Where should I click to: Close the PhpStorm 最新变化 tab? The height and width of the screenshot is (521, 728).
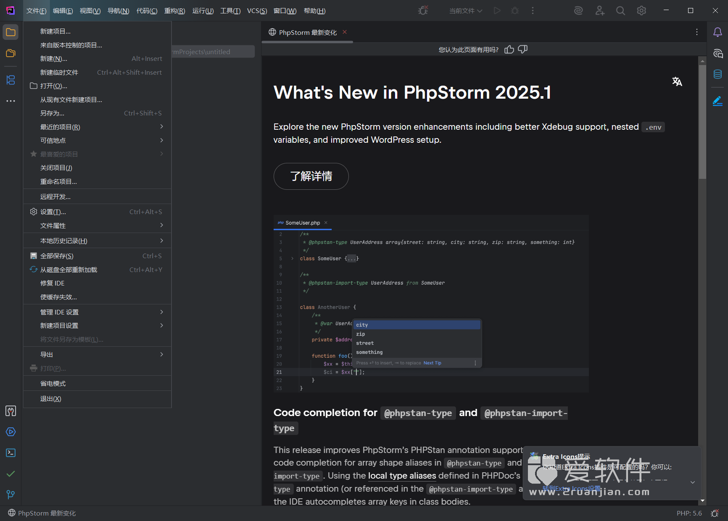coord(345,32)
